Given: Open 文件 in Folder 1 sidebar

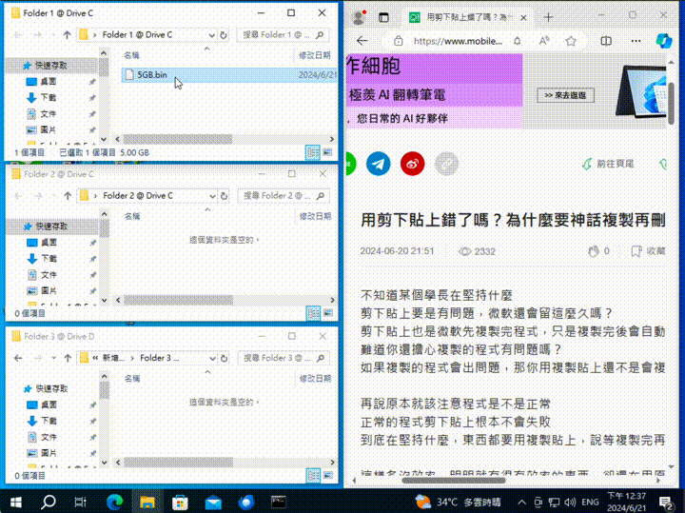Looking at the screenshot, I should tap(49, 114).
